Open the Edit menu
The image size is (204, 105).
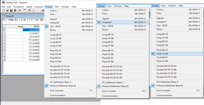tap(9, 7)
